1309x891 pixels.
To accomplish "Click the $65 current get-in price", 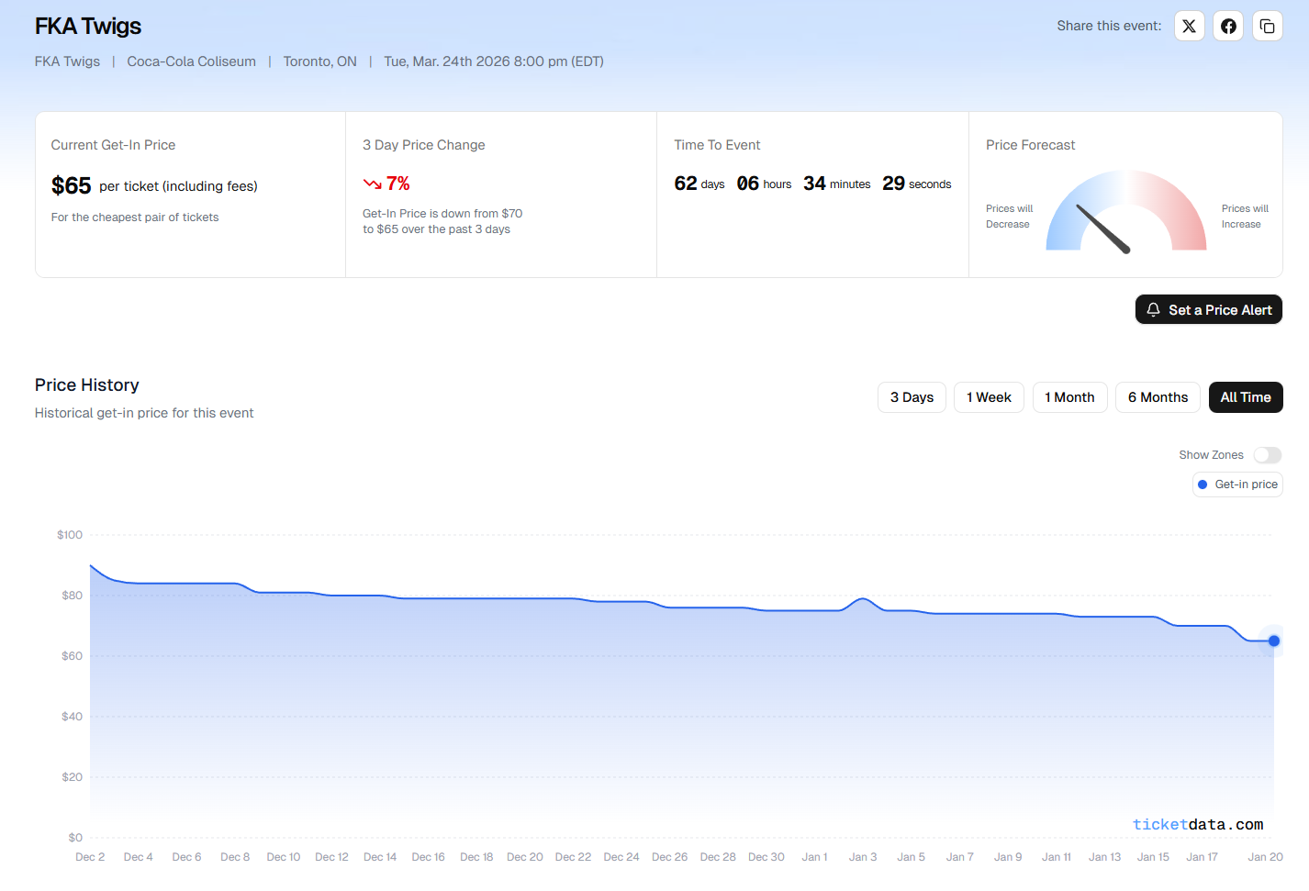I will point(71,186).
